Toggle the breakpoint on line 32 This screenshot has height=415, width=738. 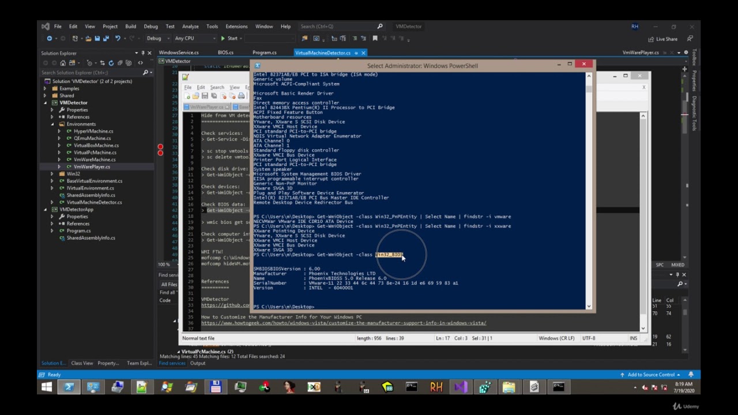coord(160,148)
